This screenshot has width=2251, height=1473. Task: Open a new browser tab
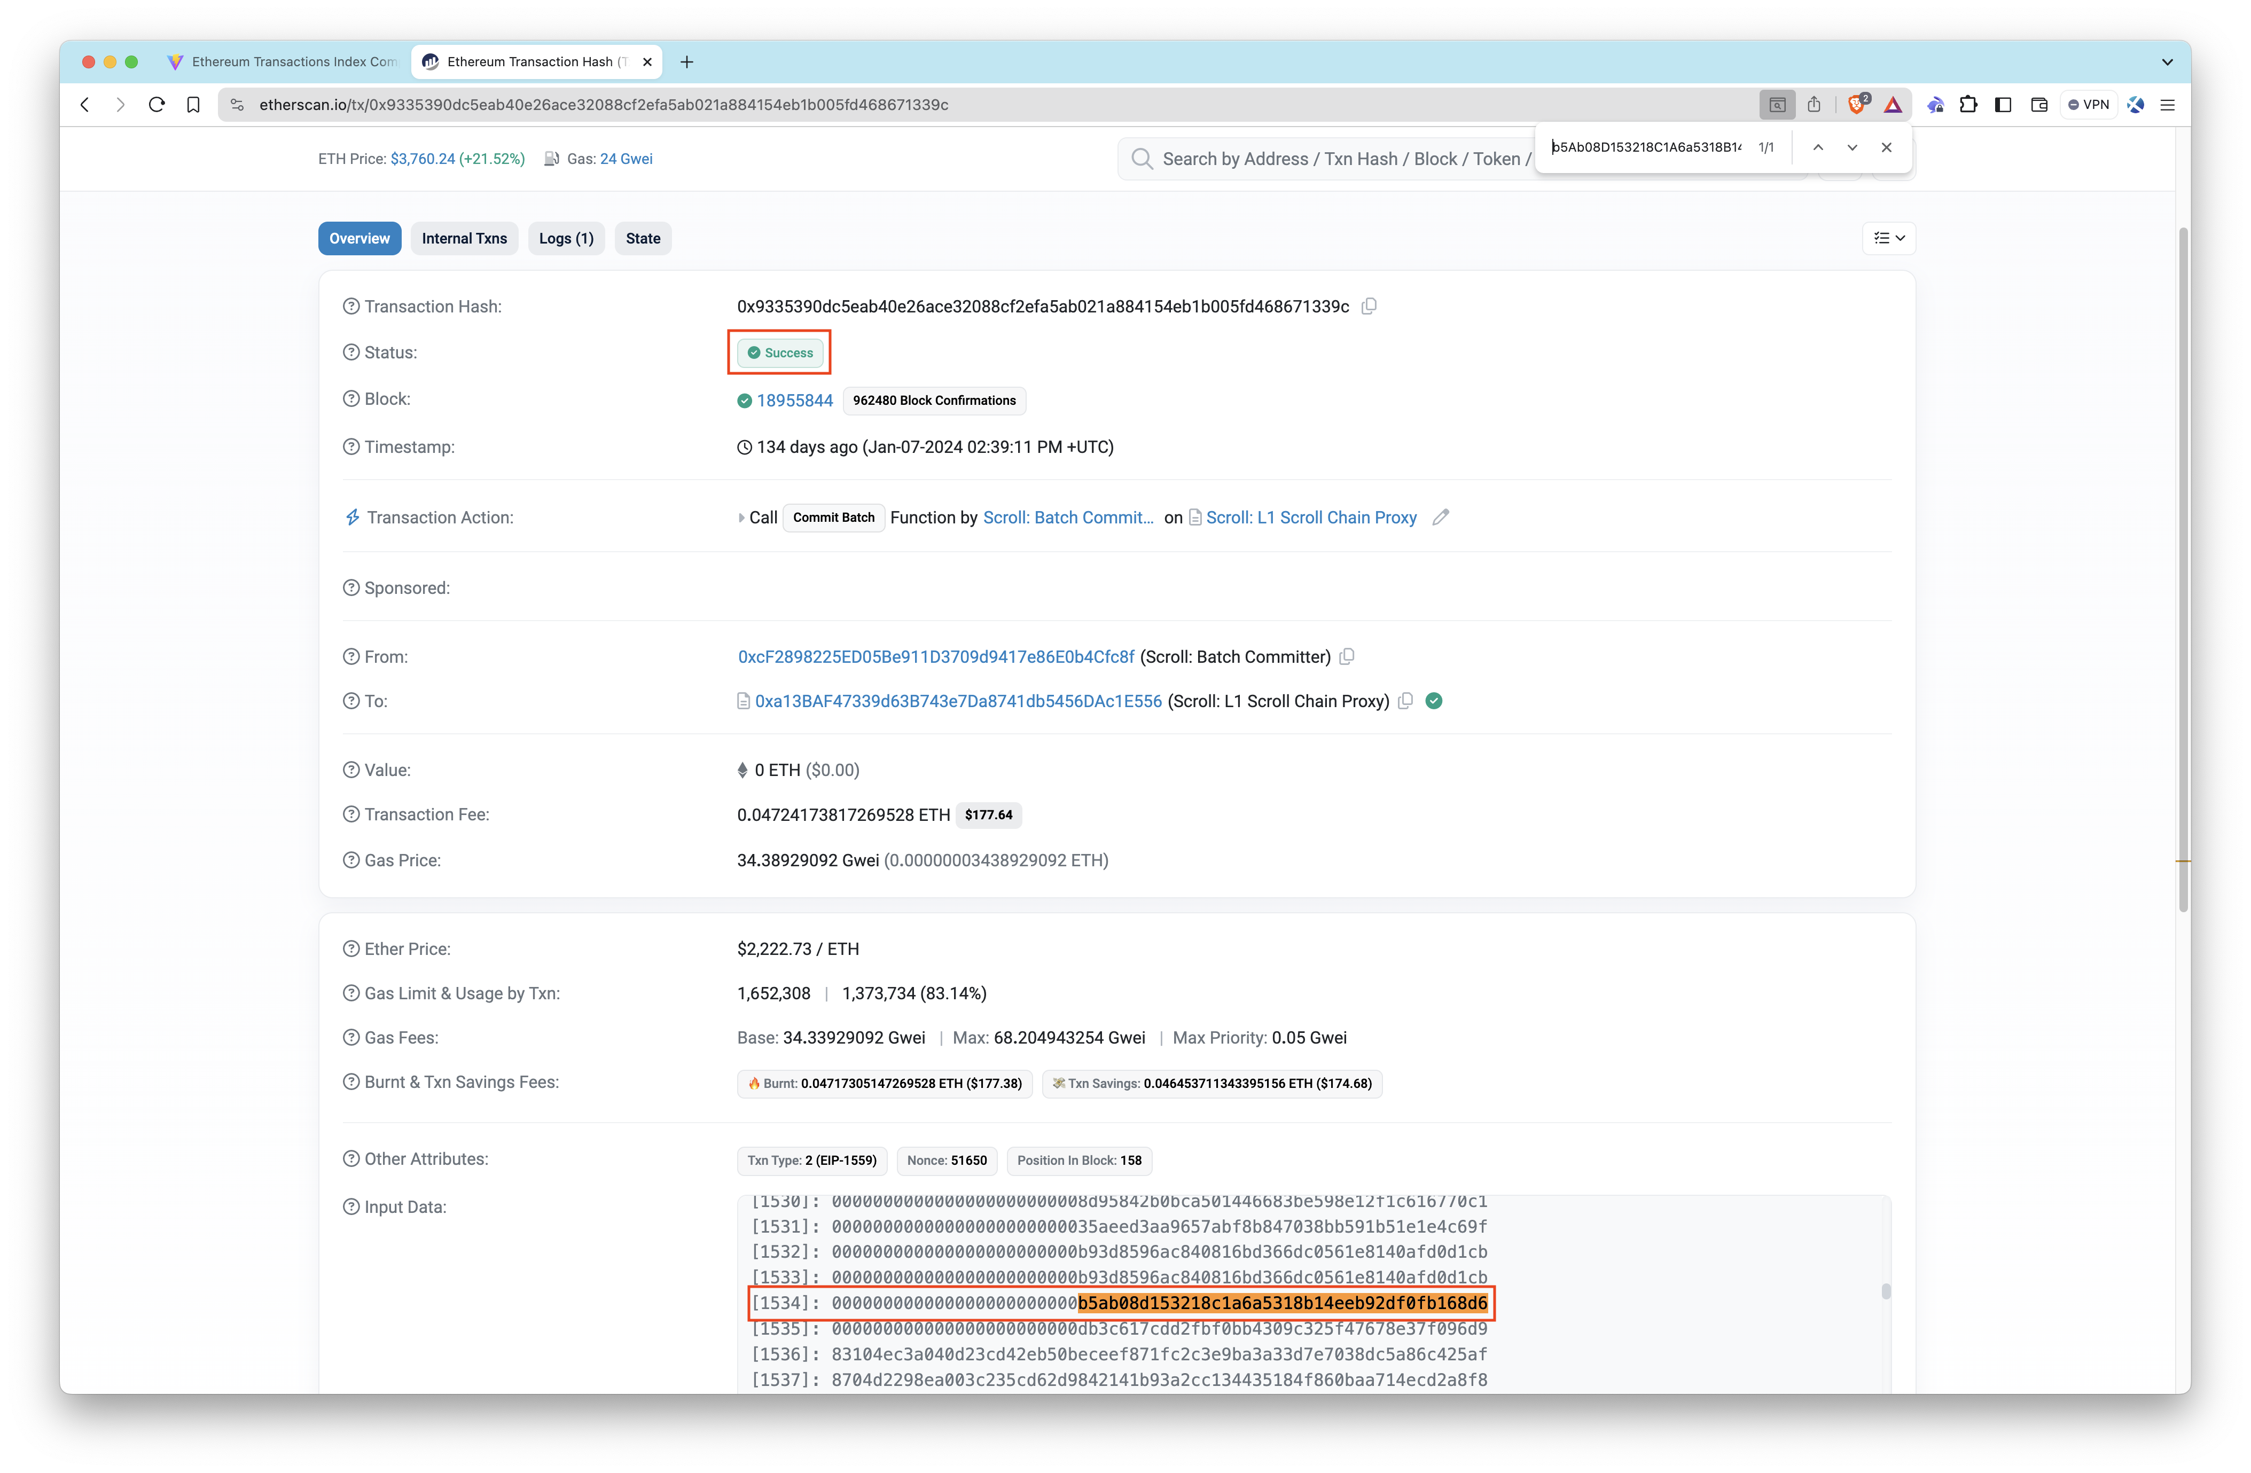(686, 61)
